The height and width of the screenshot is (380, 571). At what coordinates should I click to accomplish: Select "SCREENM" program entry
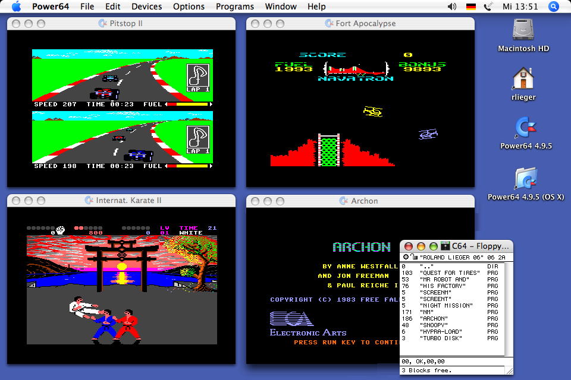coord(451,292)
